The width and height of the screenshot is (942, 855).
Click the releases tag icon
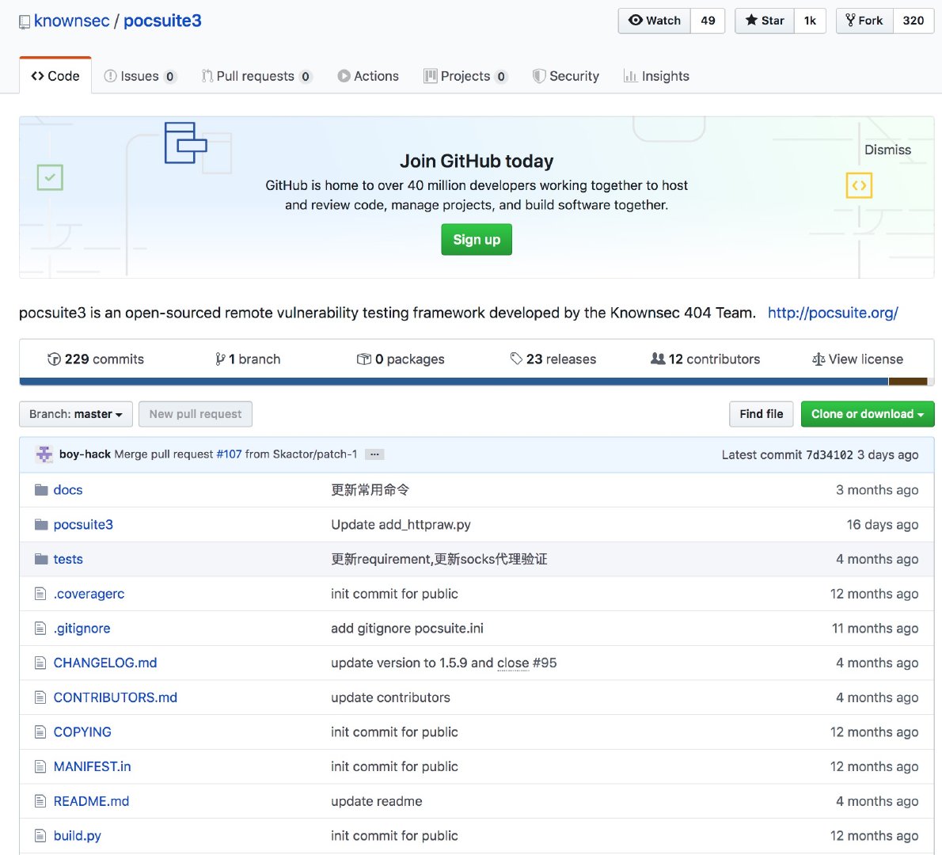pos(516,359)
